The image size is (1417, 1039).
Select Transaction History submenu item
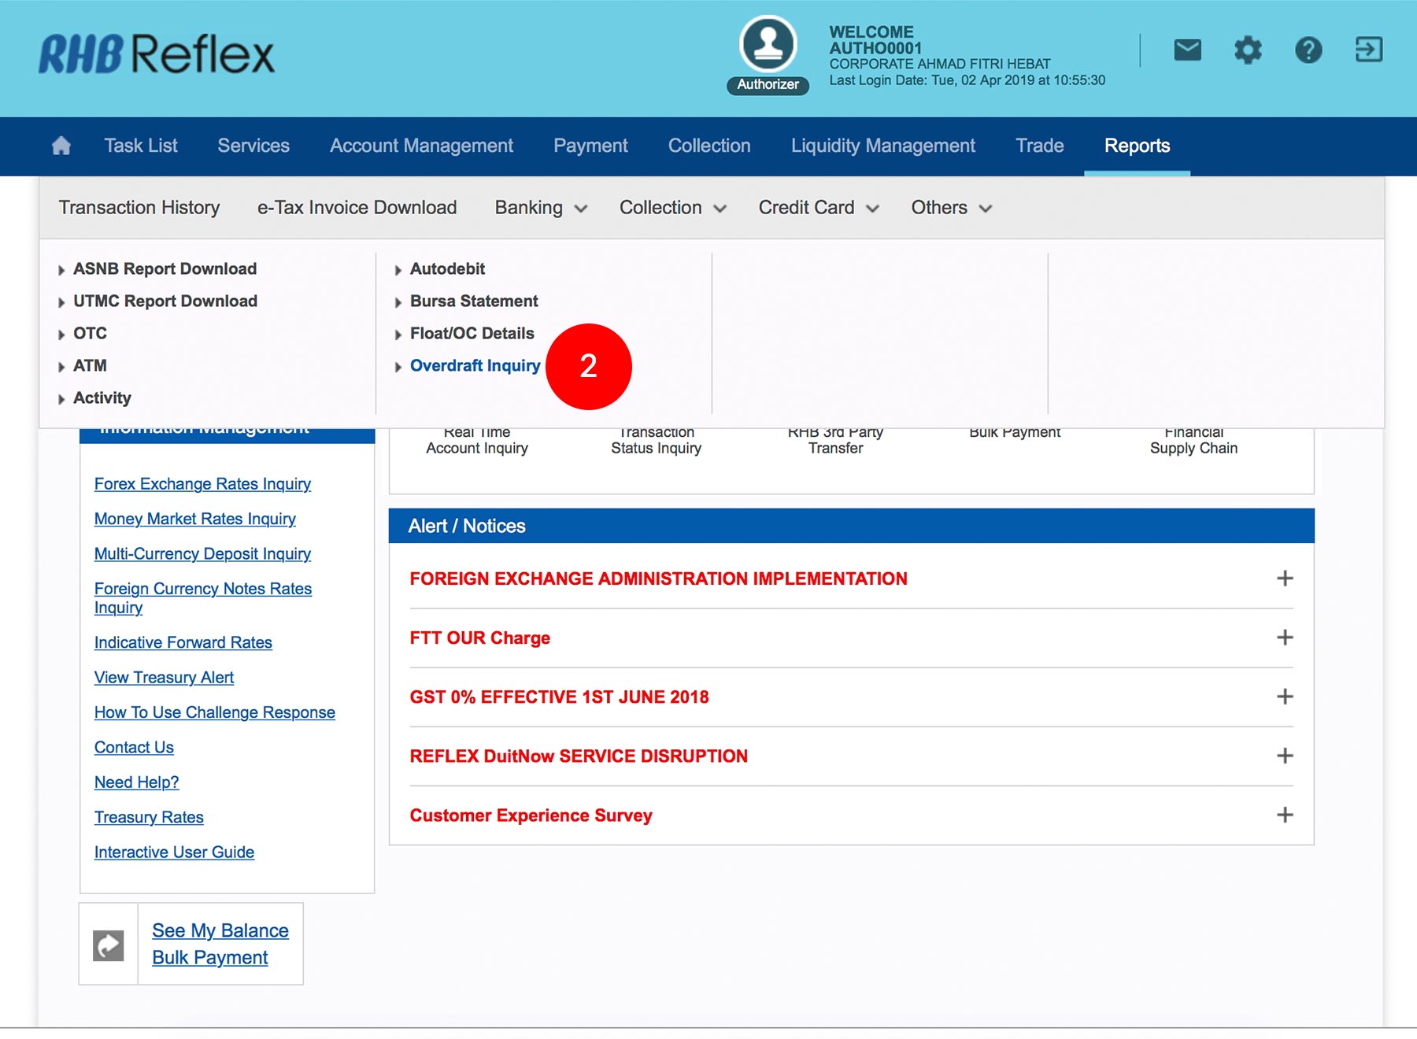point(139,208)
